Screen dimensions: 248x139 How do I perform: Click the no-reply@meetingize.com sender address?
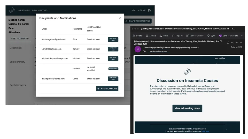click(172, 47)
